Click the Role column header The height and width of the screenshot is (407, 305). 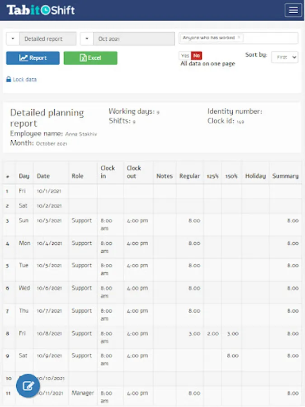[77, 176]
